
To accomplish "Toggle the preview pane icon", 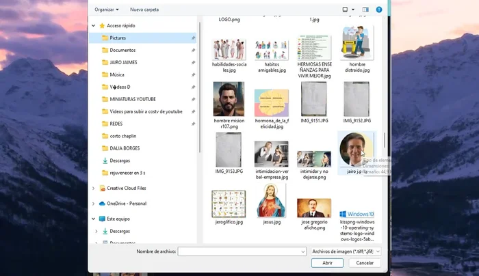I will 365,10.
